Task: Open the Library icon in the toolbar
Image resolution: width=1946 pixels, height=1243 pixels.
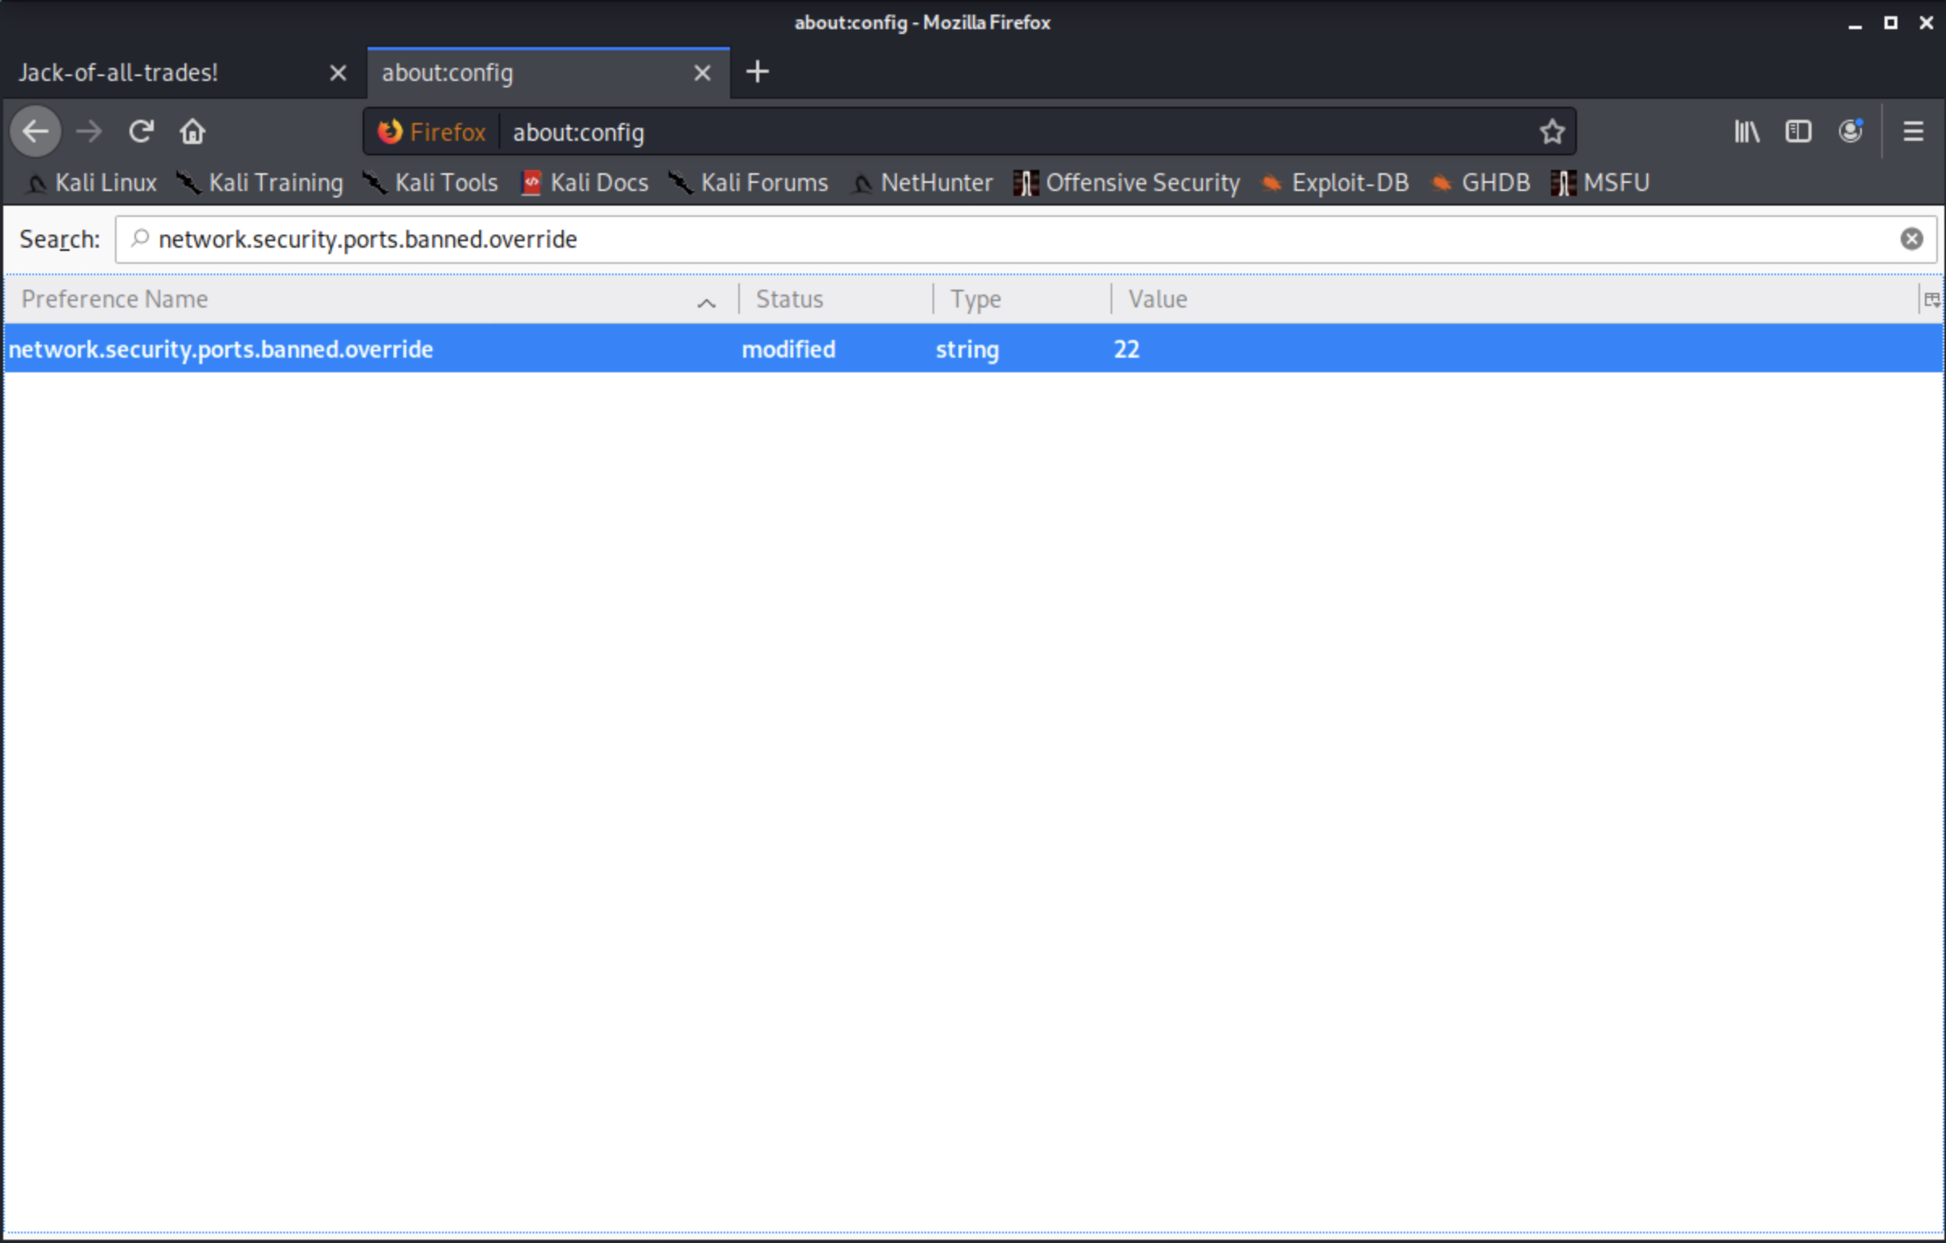Action: (x=1746, y=131)
